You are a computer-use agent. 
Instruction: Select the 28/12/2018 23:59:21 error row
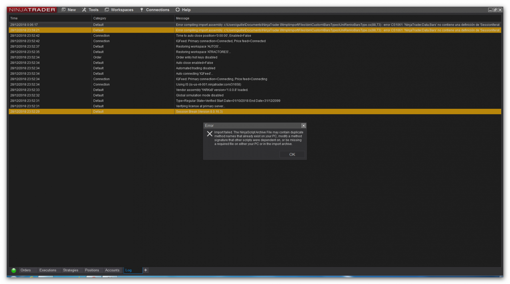(255, 30)
